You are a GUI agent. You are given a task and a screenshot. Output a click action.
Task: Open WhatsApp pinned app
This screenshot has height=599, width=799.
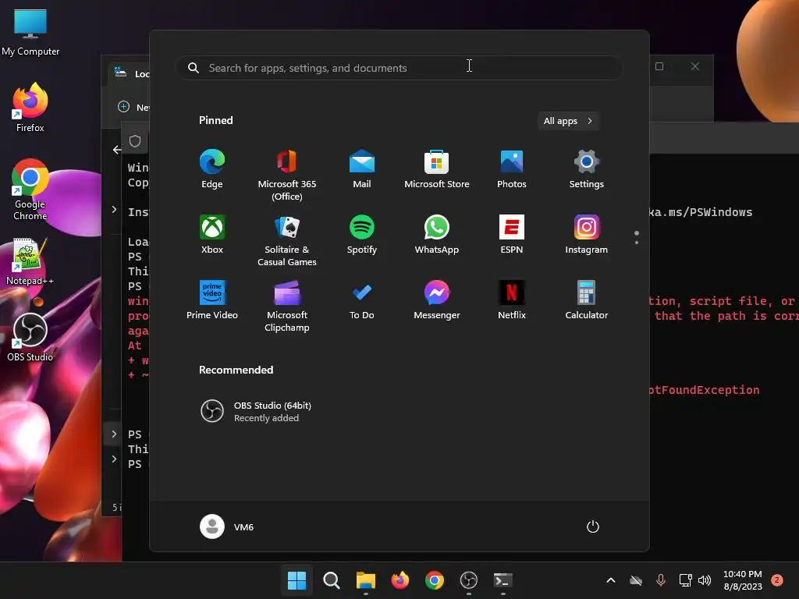tap(437, 235)
